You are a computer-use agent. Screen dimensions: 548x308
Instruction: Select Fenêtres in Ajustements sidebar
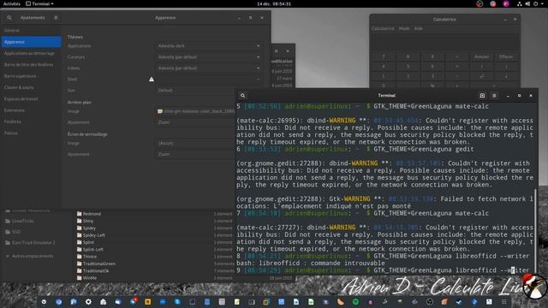click(31, 121)
